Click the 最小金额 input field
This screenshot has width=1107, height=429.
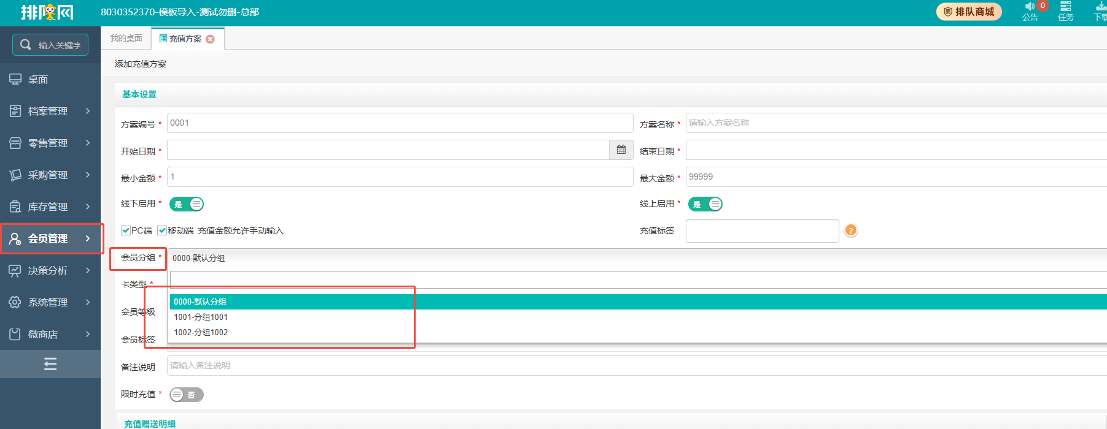point(400,177)
